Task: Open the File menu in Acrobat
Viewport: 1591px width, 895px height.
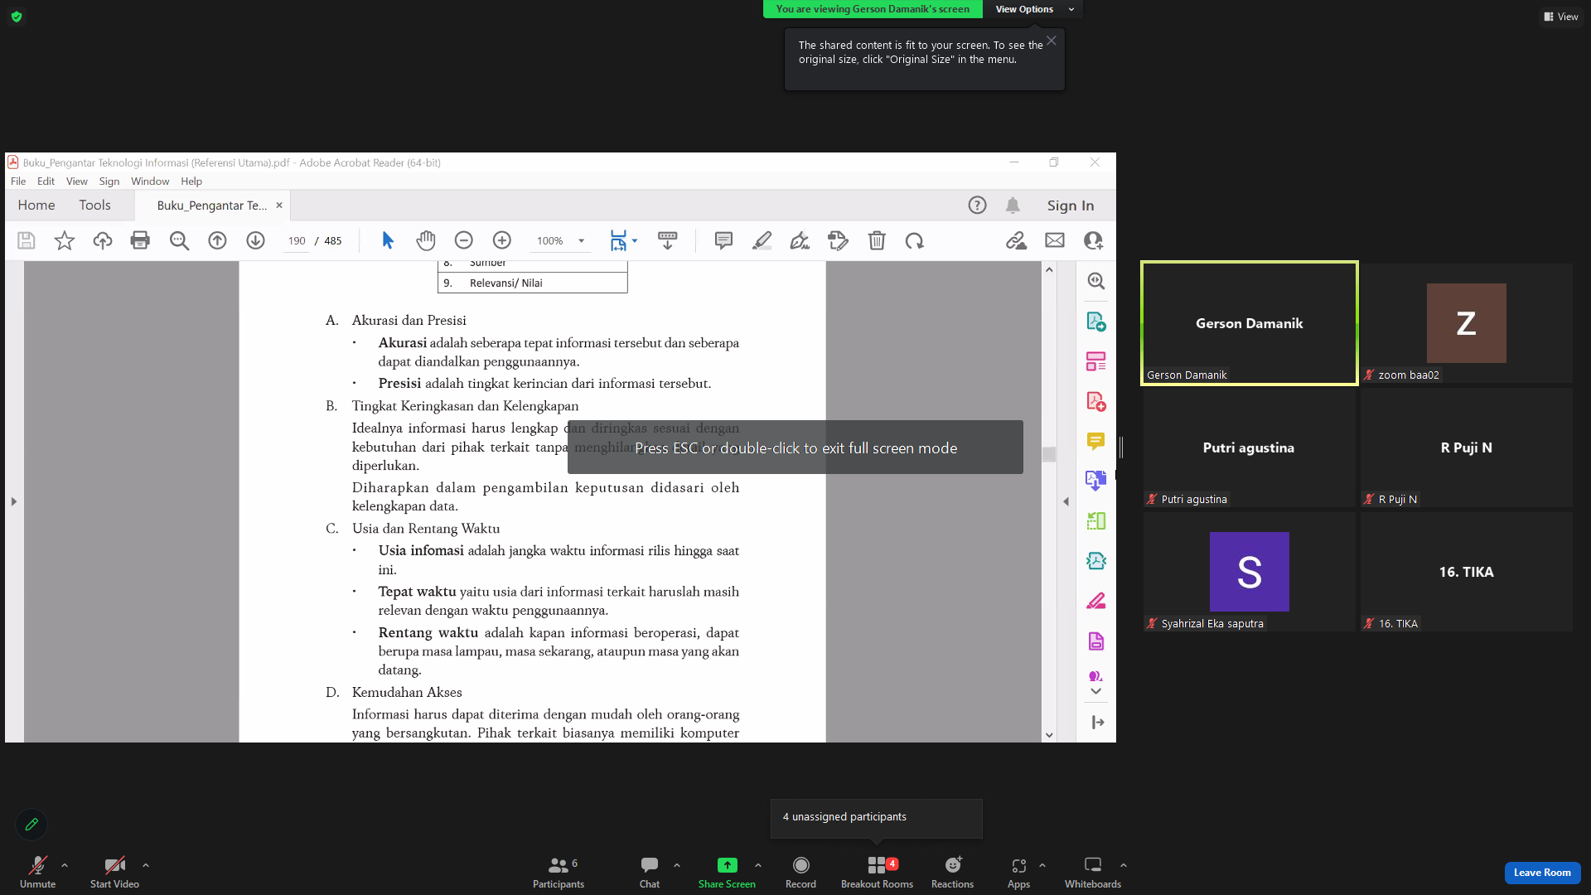Action: [x=18, y=181]
